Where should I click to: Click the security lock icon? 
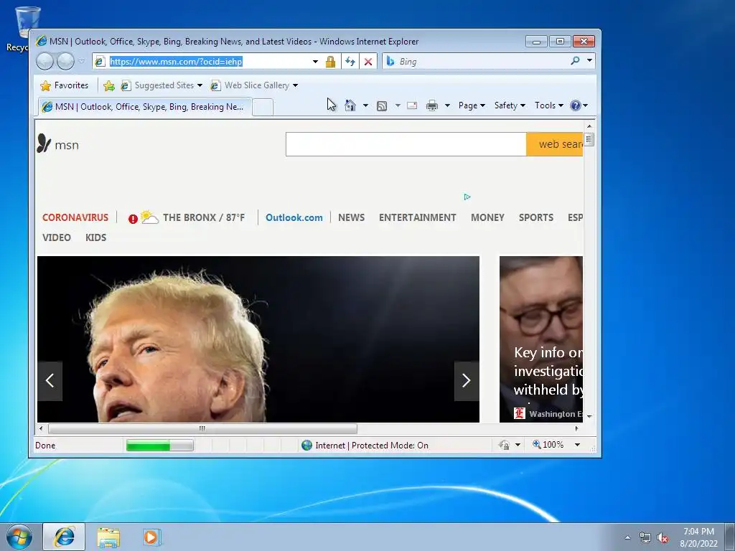coord(330,62)
